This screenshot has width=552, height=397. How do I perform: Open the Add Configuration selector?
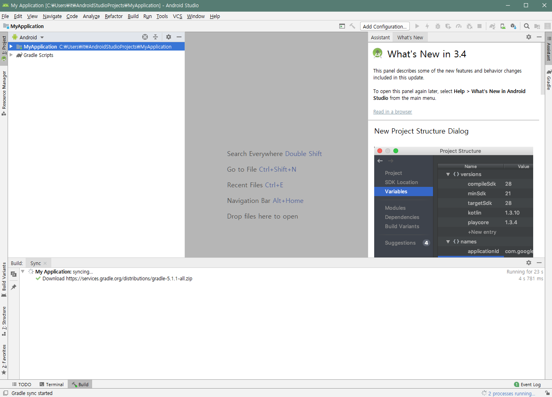tap(385, 26)
